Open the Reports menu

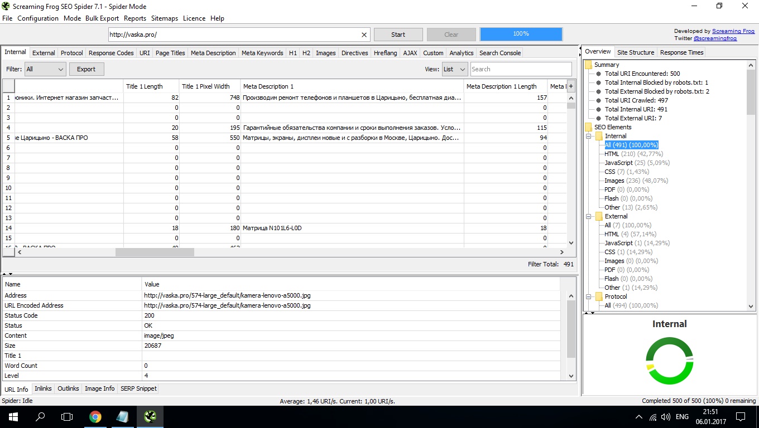pos(135,18)
